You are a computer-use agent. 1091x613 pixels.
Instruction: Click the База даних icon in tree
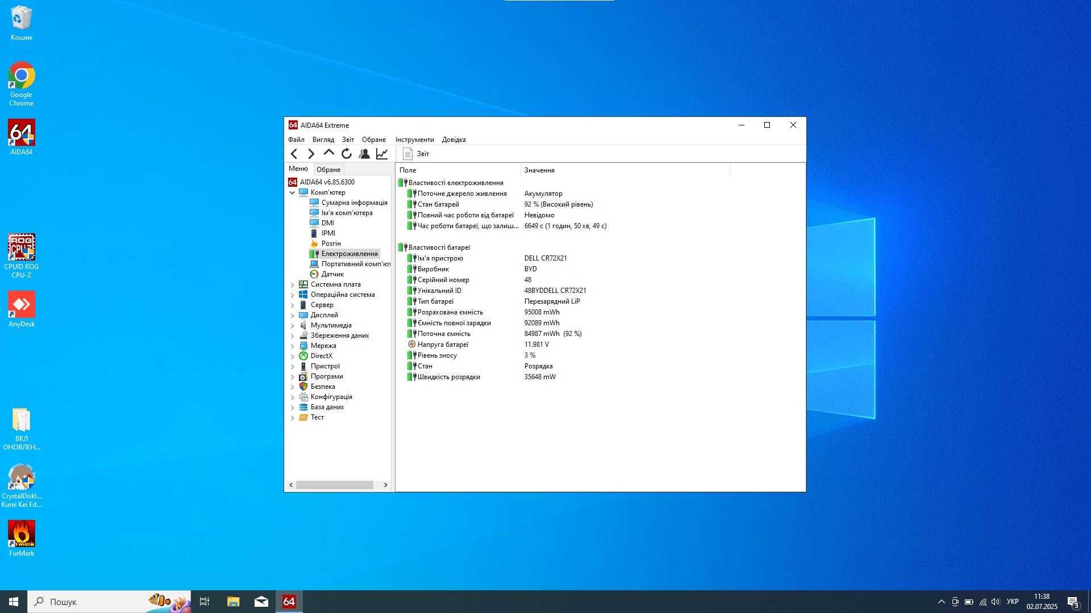(303, 407)
